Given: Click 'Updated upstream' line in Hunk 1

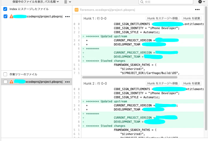Looking at the screenshot, I should point(142,36).
